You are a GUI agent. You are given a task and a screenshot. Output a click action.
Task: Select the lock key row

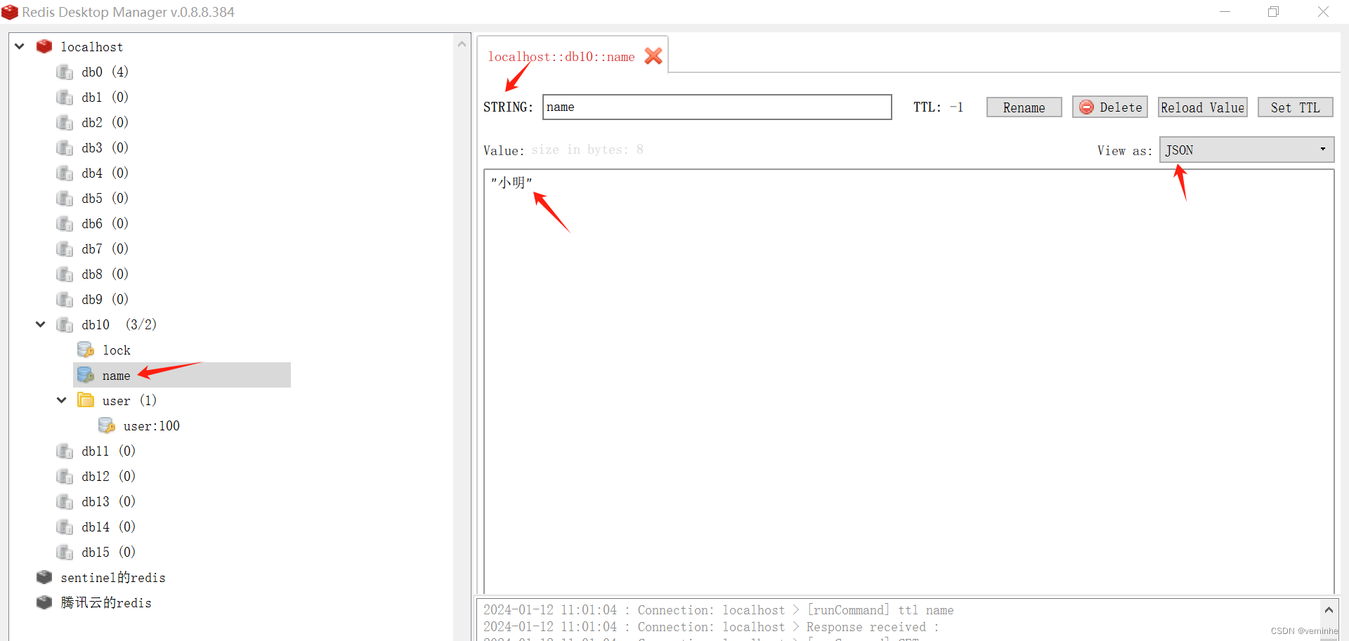[x=117, y=350]
